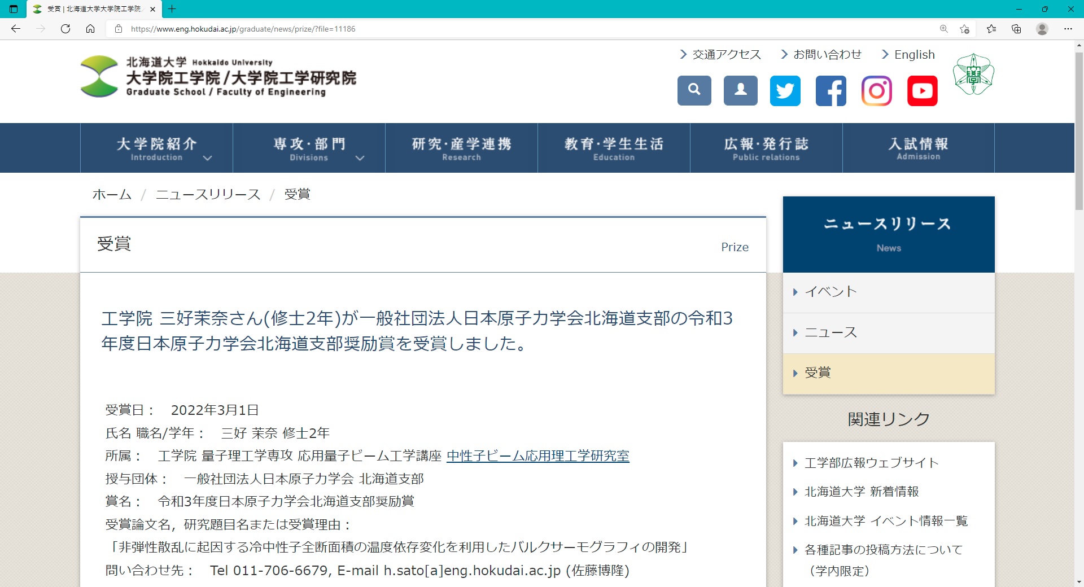Click the article headline about 三好茉奈さん

pos(417,331)
